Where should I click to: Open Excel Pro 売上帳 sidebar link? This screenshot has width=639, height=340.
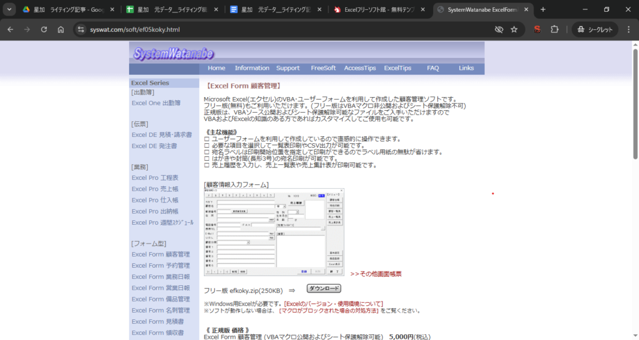point(155,189)
